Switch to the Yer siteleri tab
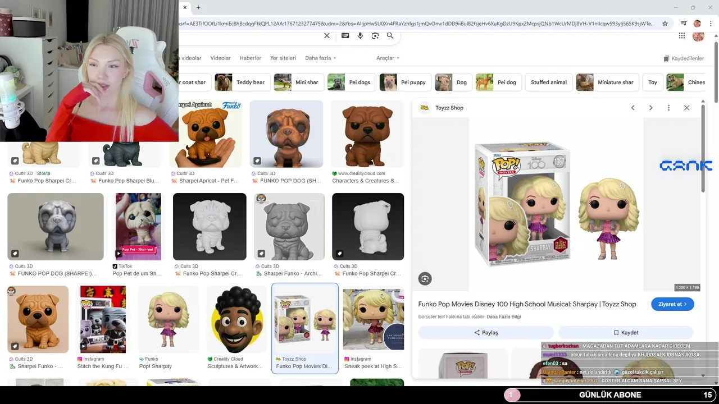The image size is (719, 404). click(x=283, y=58)
